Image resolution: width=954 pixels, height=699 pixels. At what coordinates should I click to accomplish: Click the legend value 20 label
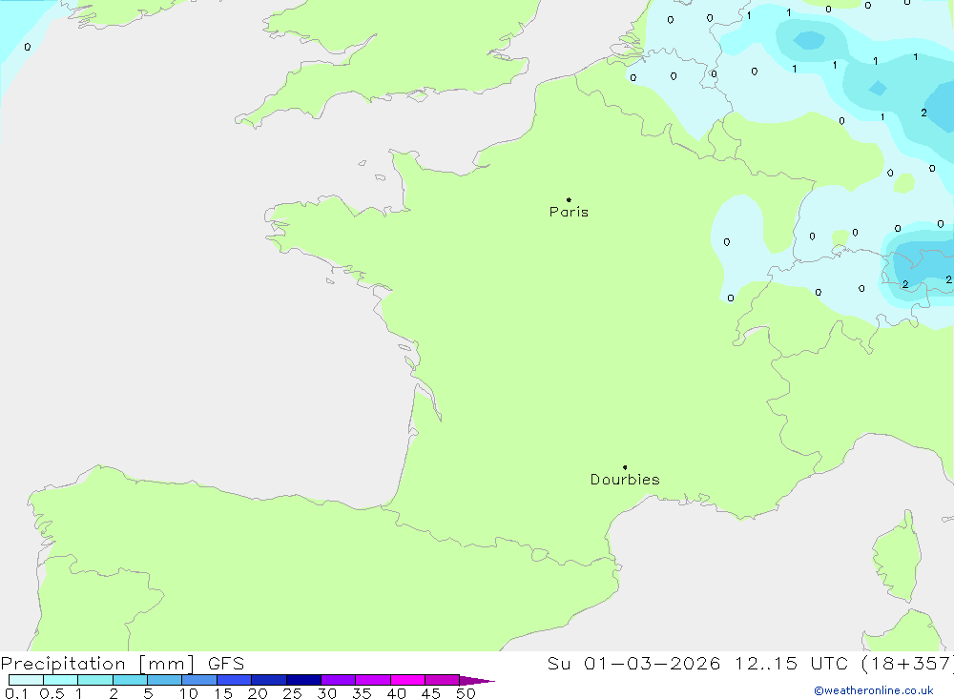coord(258,693)
